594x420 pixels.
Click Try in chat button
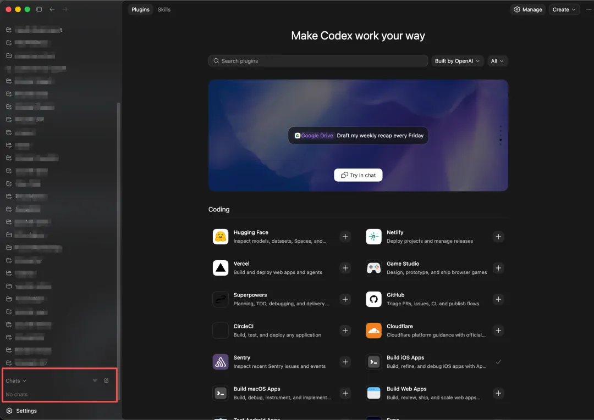pos(358,175)
